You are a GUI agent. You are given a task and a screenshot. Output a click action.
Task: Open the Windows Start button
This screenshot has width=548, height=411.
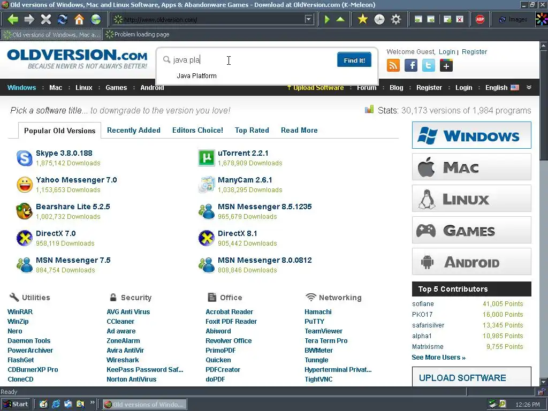(x=15, y=405)
